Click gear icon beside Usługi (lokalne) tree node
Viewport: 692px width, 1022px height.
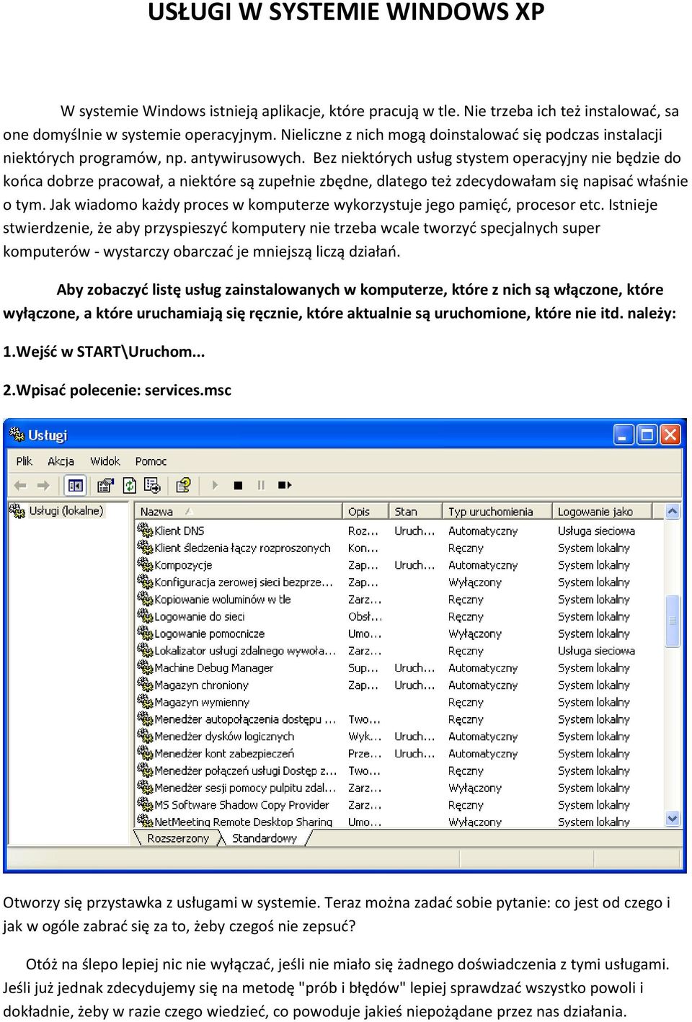(17, 510)
